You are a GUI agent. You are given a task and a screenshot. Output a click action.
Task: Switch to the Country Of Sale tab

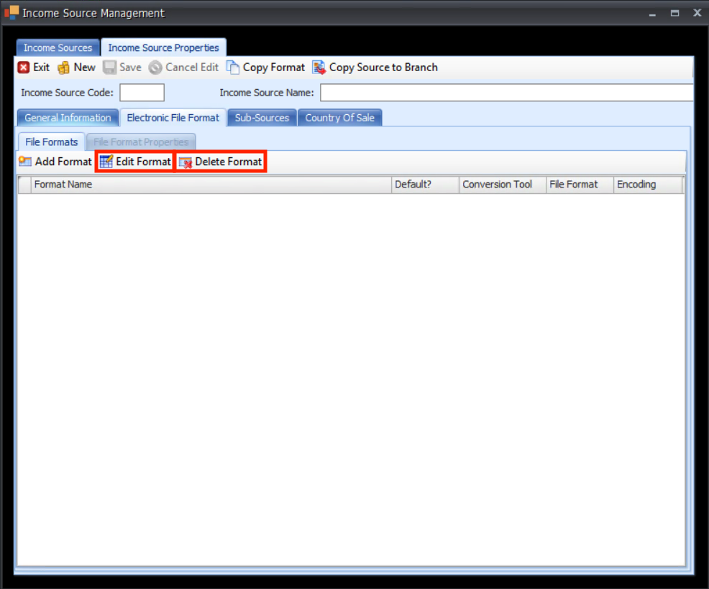(x=339, y=118)
